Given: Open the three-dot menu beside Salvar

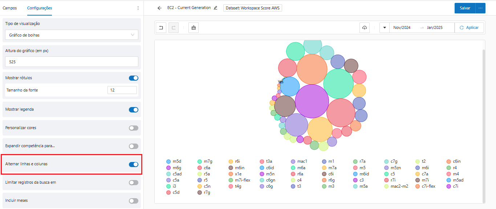Looking at the screenshot, I should click(480, 8).
